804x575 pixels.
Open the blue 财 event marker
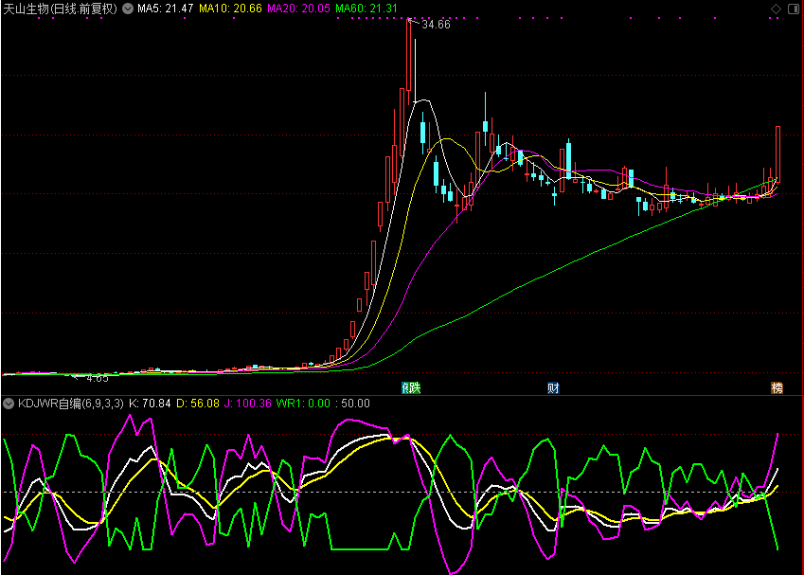(x=553, y=387)
